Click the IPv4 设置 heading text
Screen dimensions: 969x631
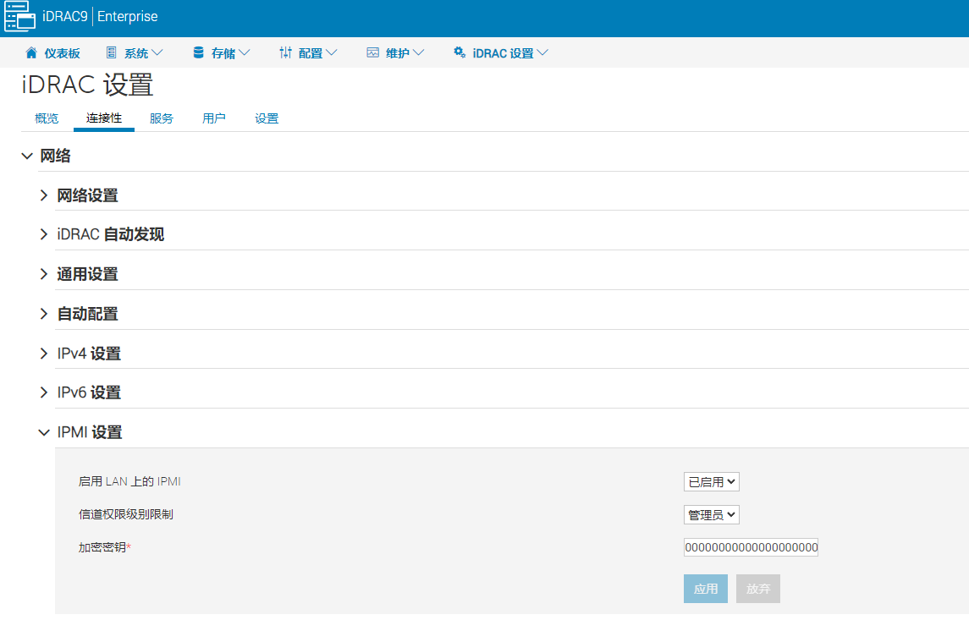(89, 354)
